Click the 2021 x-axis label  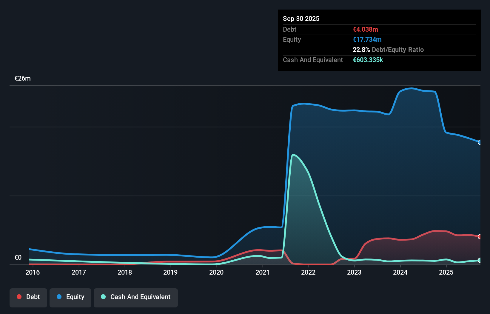click(x=263, y=272)
